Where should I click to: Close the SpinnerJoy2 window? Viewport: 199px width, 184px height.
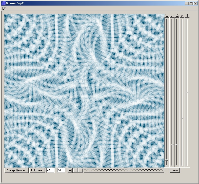(195, 3)
